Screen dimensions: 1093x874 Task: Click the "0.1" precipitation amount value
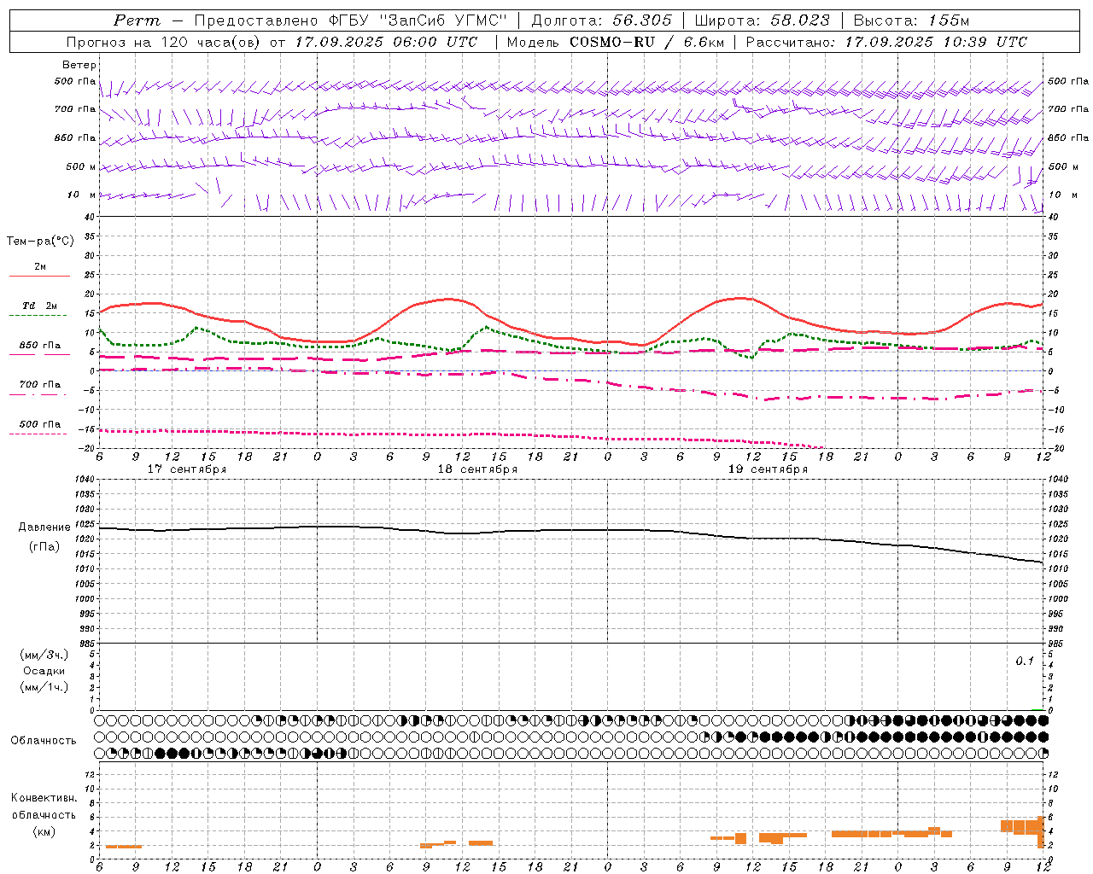click(x=1025, y=661)
